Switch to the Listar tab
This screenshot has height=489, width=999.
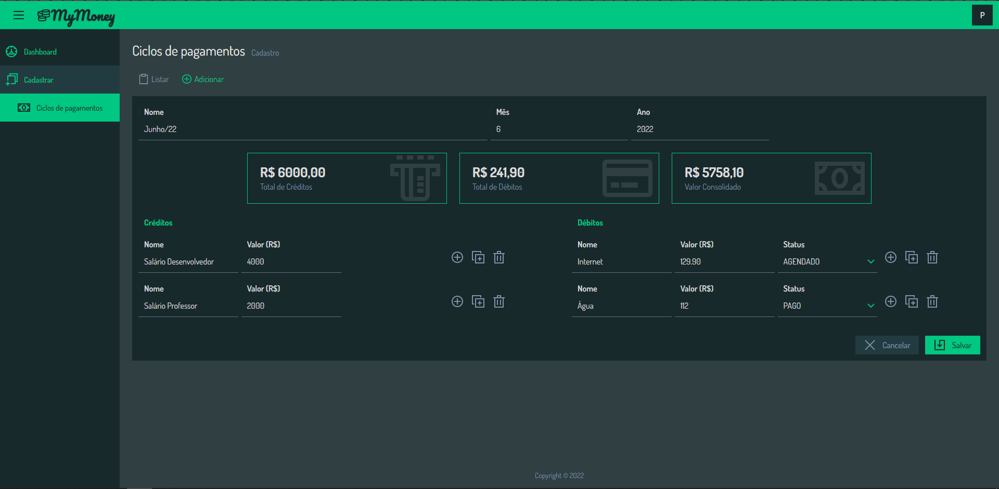click(154, 79)
